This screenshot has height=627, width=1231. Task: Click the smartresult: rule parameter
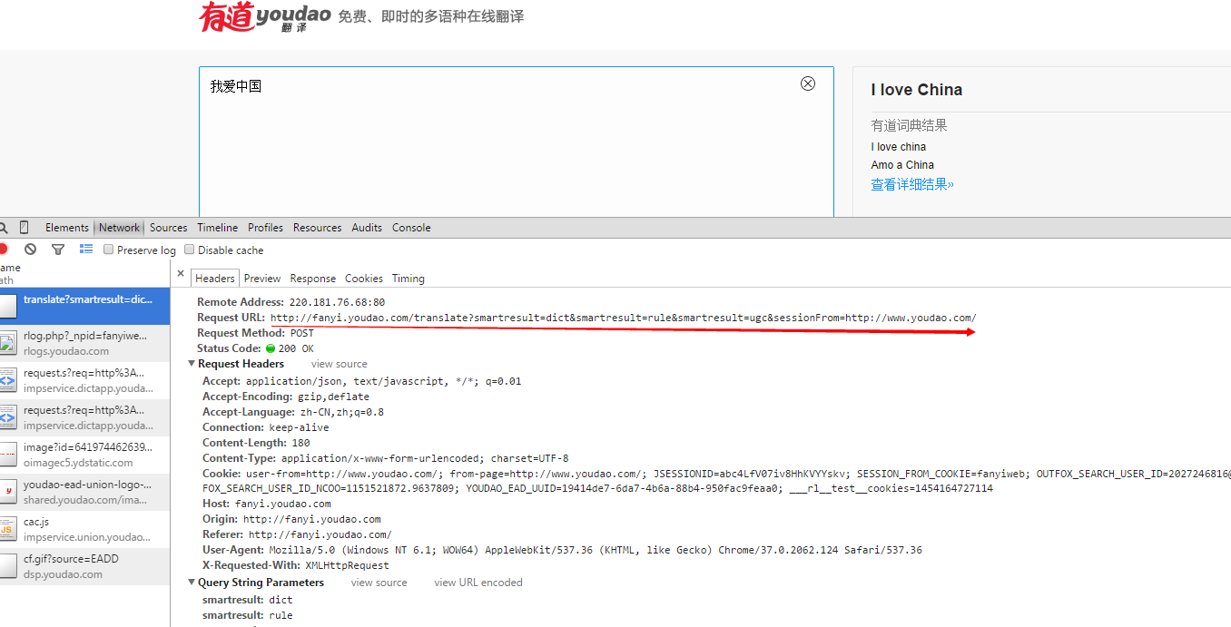(247, 615)
